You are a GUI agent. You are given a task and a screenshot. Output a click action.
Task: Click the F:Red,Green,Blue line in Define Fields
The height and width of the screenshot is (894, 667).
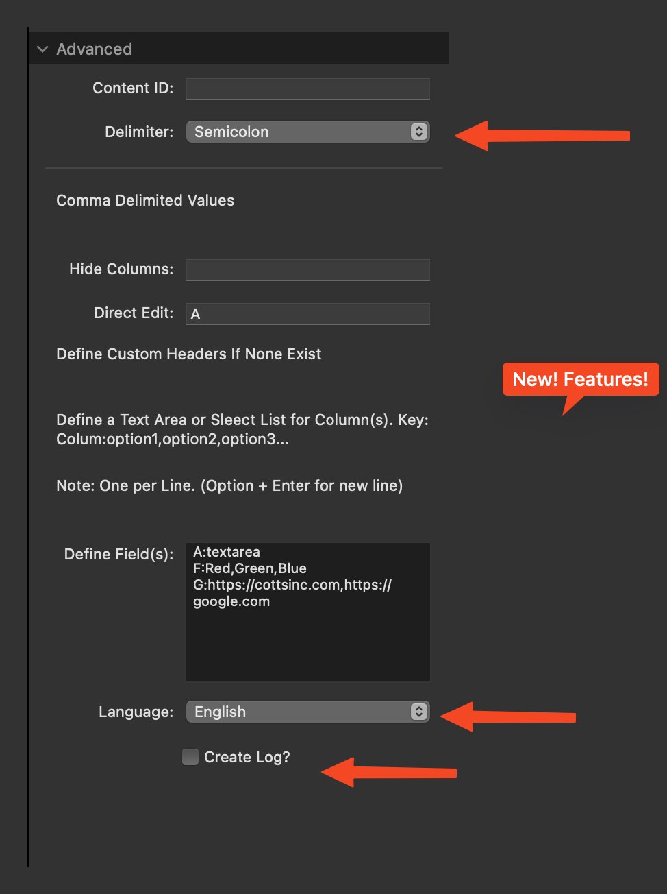[250, 568]
